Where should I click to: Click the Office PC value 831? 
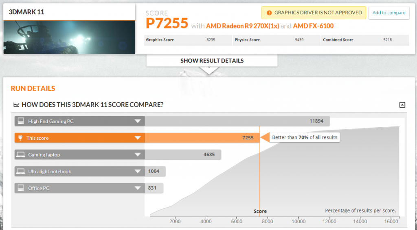(x=152, y=188)
